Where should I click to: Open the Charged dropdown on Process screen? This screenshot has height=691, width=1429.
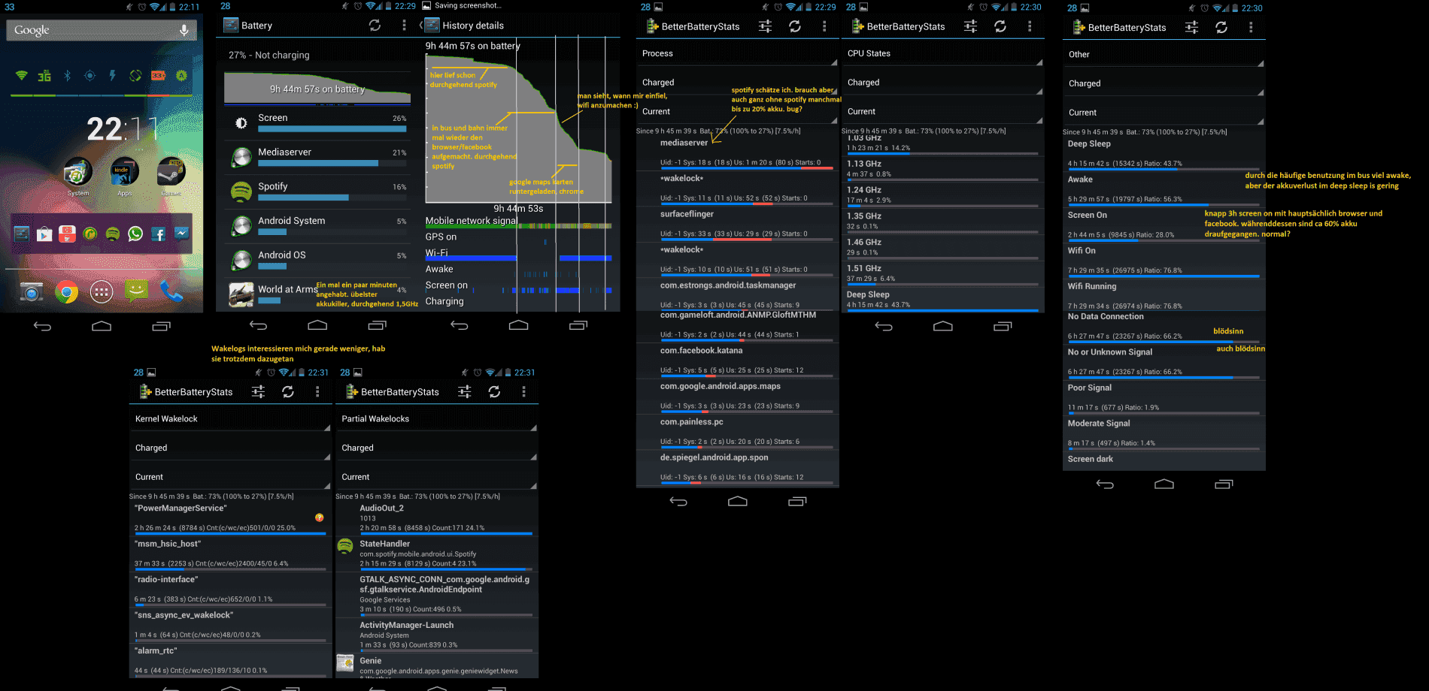pos(737,83)
